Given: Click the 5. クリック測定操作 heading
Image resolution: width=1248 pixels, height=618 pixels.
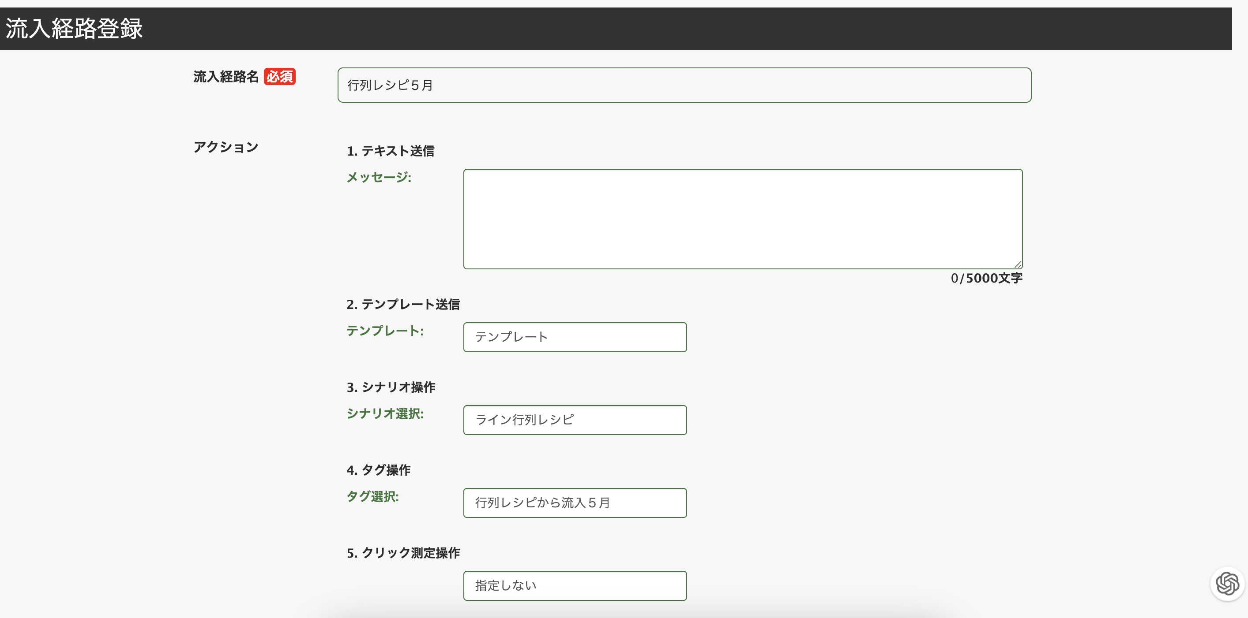Looking at the screenshot, I should point(403,553).
